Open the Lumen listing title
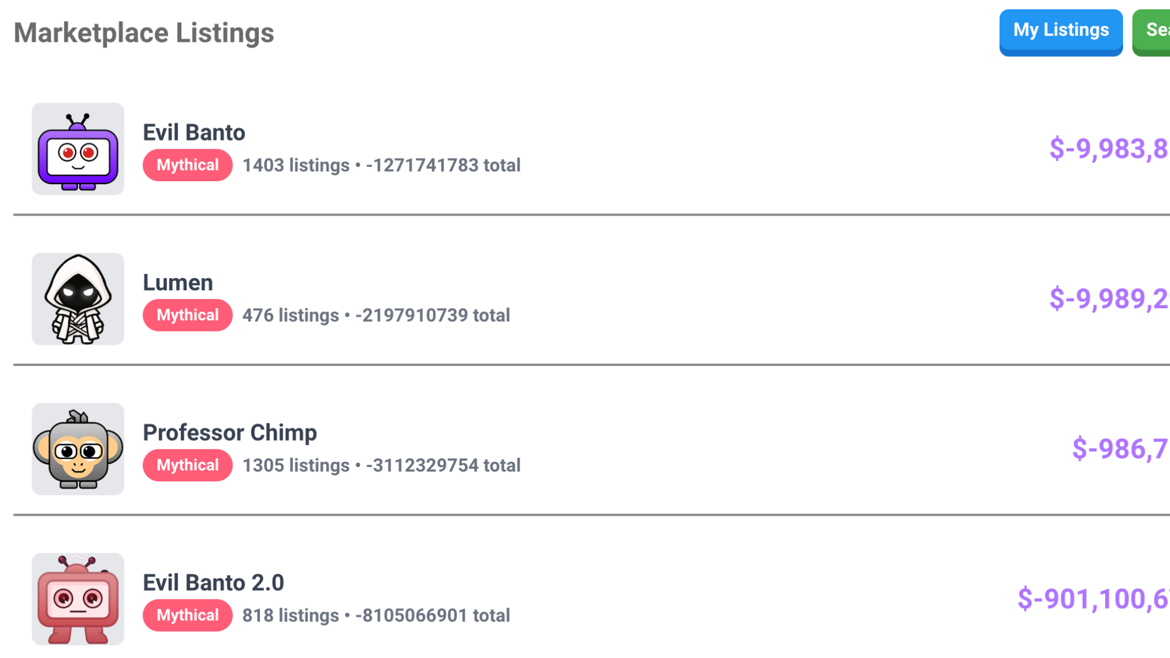 coord(178,282)
